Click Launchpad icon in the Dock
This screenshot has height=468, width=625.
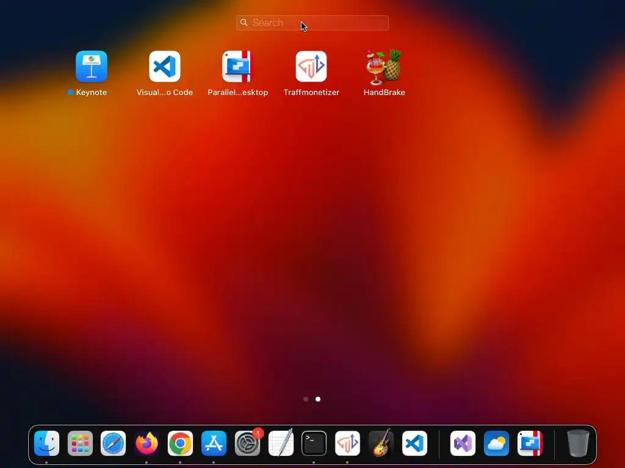[x=80, y=443]
